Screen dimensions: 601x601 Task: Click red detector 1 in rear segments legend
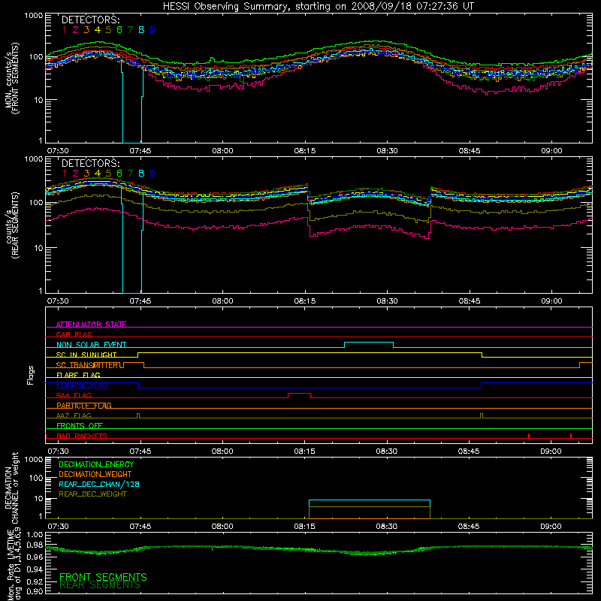pos(65,174)
